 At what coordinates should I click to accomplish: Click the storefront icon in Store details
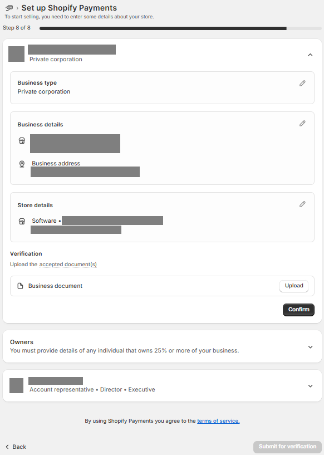pyautogui.click(x=22, y=222)
